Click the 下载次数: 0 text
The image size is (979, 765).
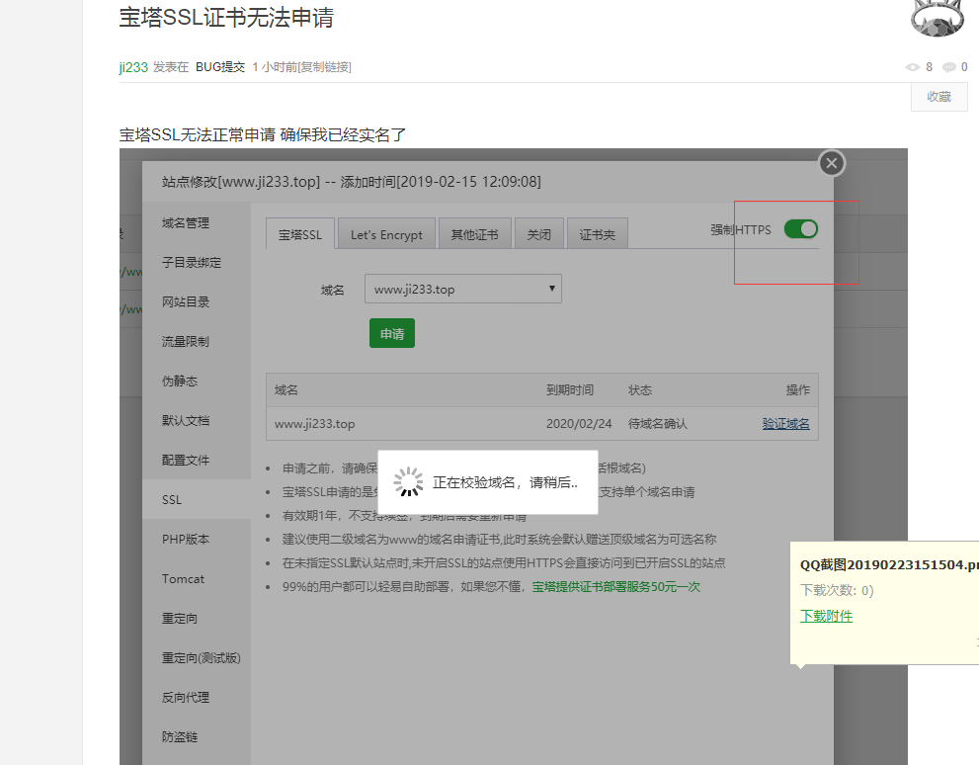(837, 590)
